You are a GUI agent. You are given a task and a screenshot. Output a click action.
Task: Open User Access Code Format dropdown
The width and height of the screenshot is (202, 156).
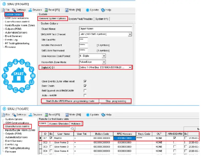pos(104,56)
